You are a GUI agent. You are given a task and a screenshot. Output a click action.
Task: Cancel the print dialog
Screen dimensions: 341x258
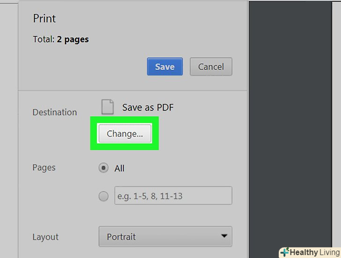(x=211, y=67)
